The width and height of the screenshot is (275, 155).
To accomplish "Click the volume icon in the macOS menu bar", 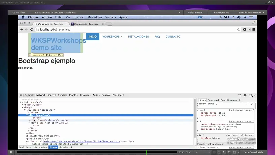I will click(x=239, y=17).
